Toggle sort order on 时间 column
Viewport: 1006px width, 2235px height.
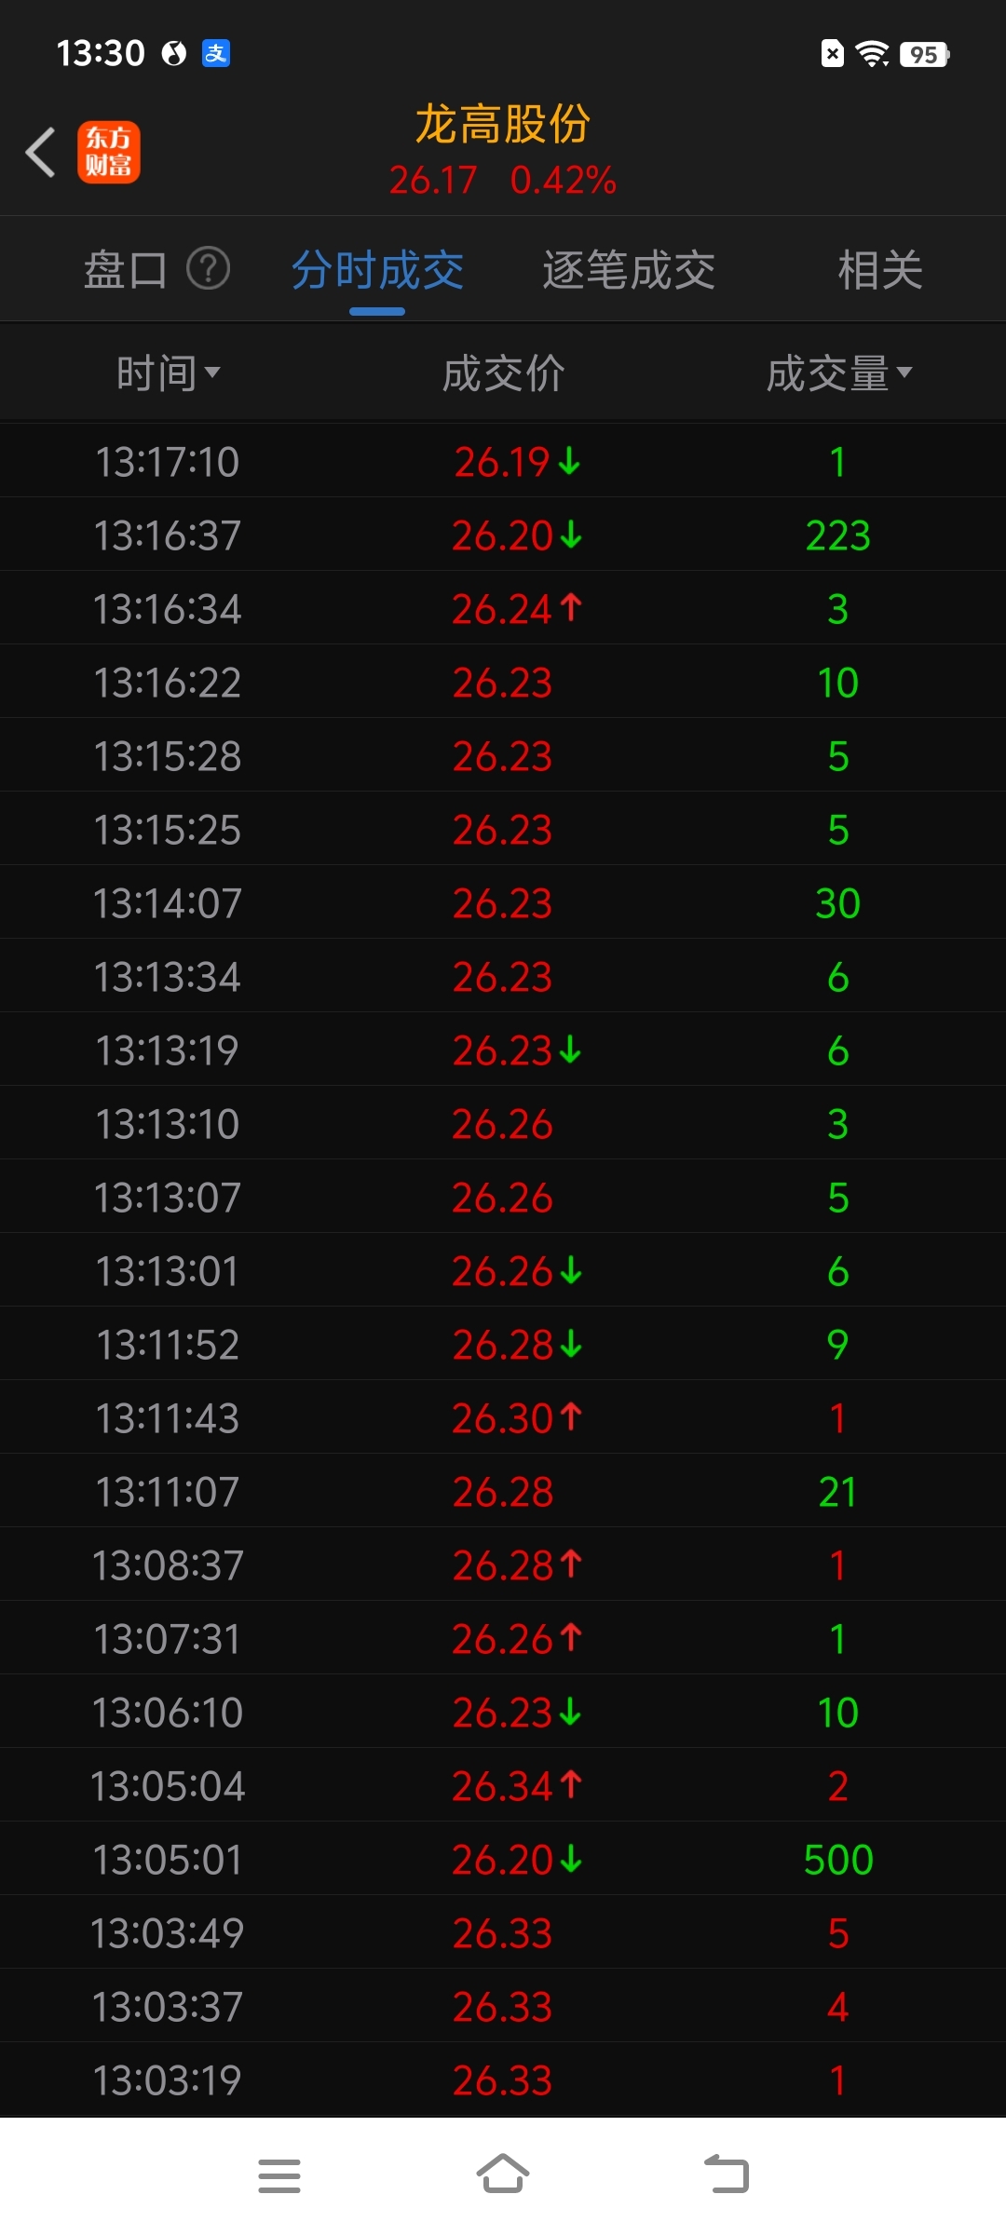(x=168, y=373)
